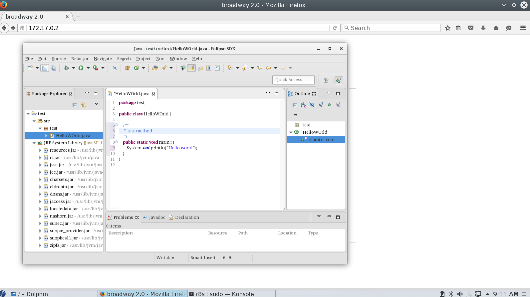
Task: Collapse all in the Outline view
Action: (x=295, y=105)
